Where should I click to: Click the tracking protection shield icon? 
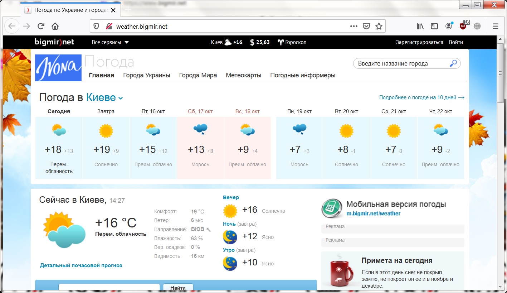(96, 26)
